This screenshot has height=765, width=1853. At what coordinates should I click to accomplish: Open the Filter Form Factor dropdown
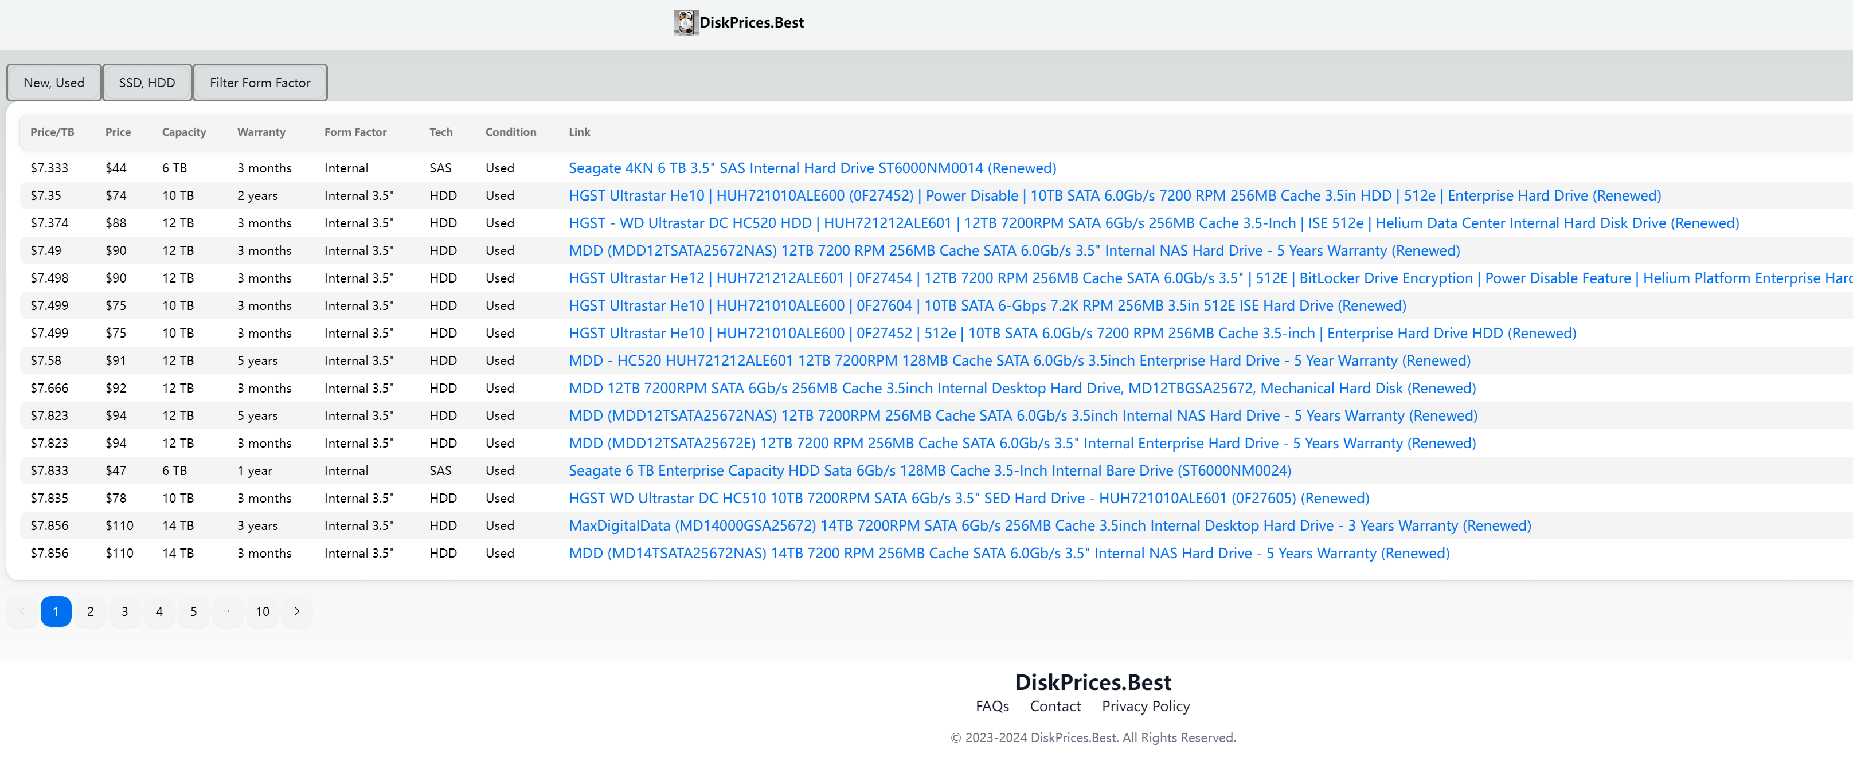(260, 83)
